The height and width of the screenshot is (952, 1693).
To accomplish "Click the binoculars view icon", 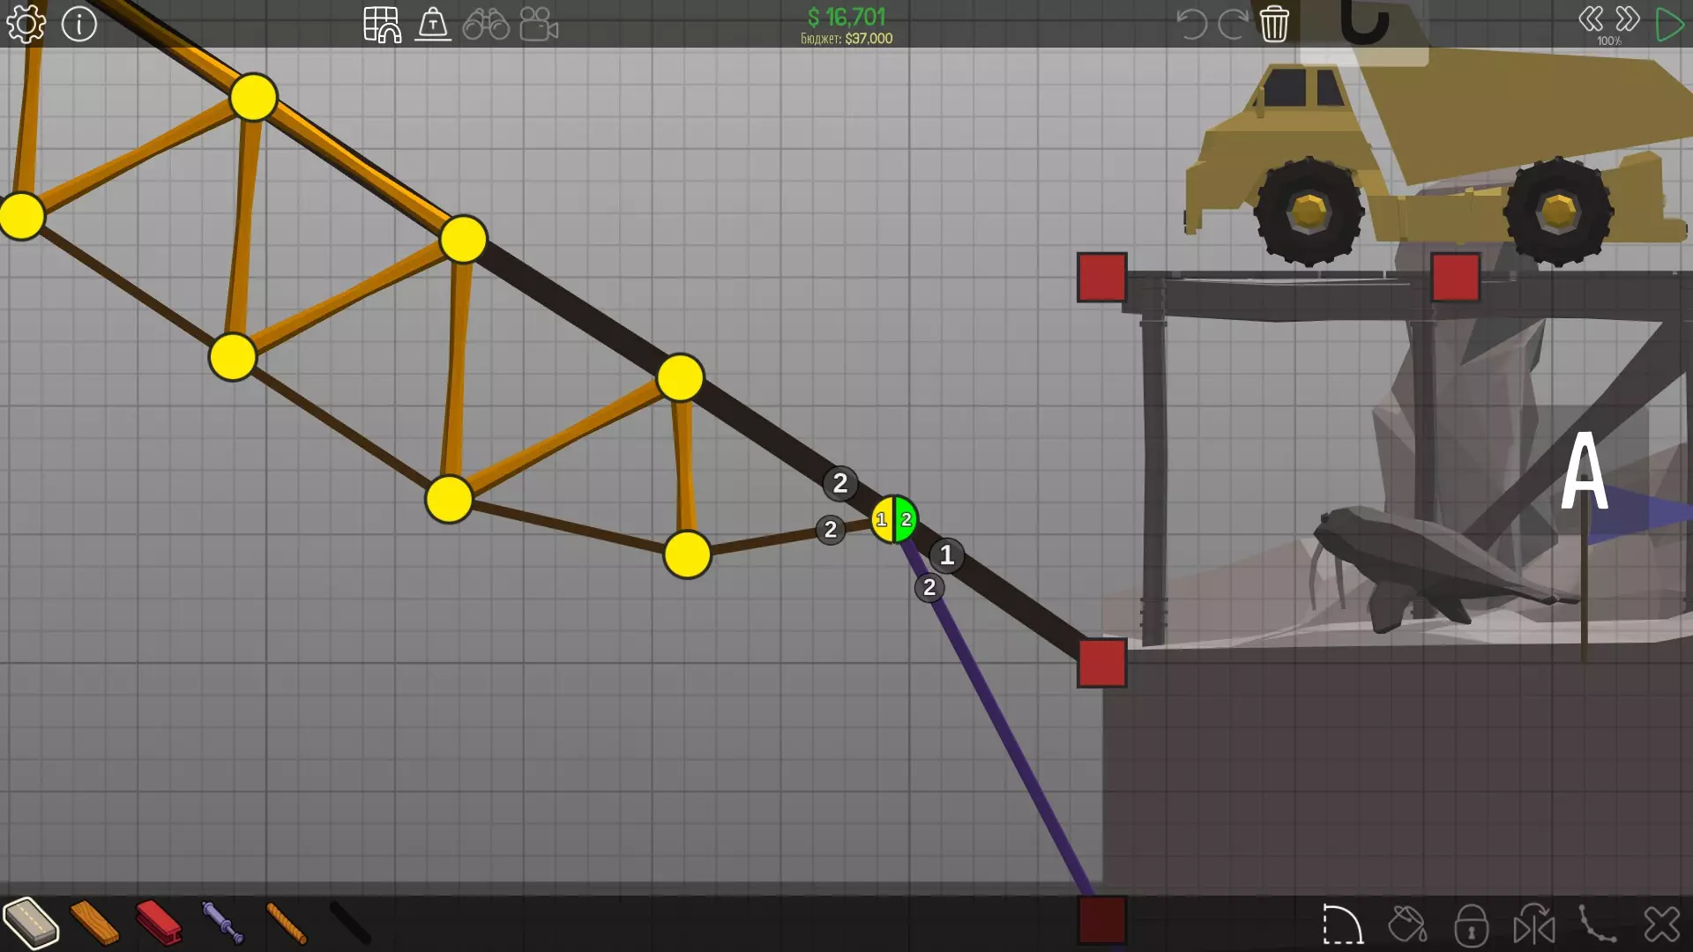I will point(486,24).
